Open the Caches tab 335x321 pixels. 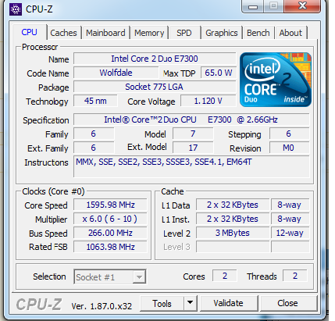[63, 33]
